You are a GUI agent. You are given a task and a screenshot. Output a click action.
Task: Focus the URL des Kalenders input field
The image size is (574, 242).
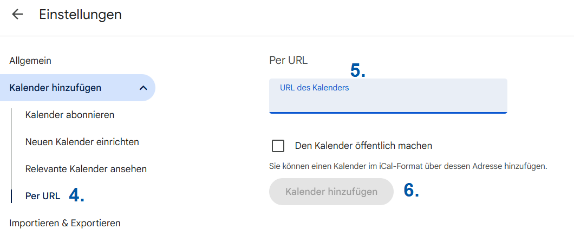point(388,100)
